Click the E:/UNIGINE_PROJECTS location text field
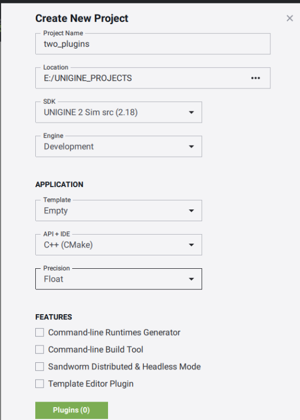Viewport: 300px width, 420px height. tap(142, 78)
